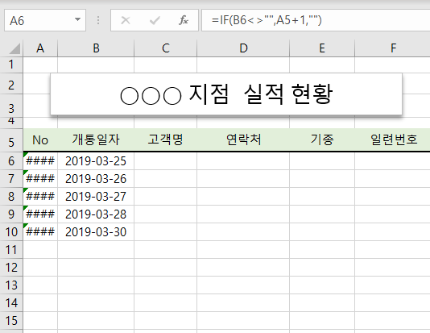The width and height of the screenshot is (430, 333).
Task: Select the #### cell in row 8
Action: pyautogui.click(x=40, y=197)
